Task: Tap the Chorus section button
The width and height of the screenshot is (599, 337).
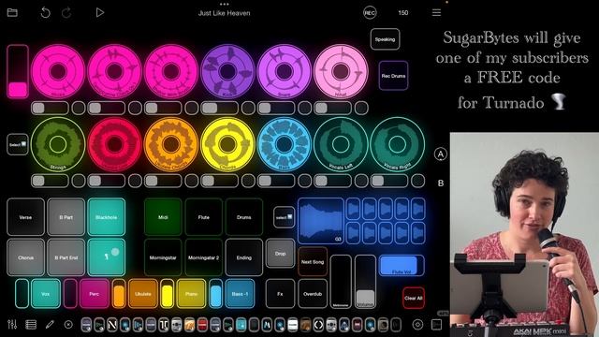Action: click(25, 257)
